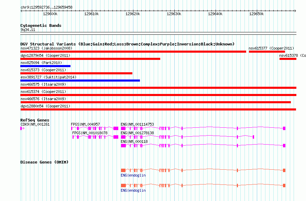Click the ENG|NM_000118 transcript label
Image resolution: width=306 pixels, height=201 pixels.
134,141
